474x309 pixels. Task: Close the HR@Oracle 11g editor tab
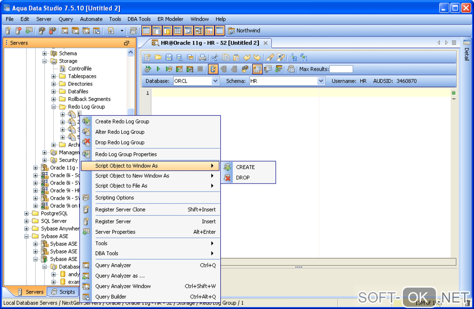point(265,43)
